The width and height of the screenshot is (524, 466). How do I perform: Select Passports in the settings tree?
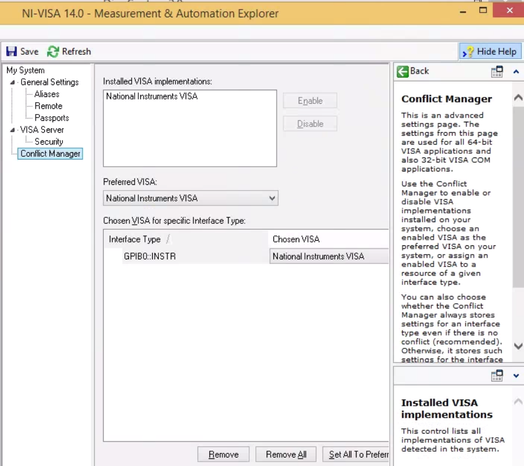pyautogui.click(x=52, y=118)
